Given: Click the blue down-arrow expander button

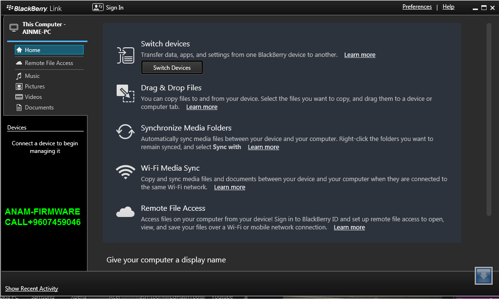Looking at the screenshot, I should click(484, 276).
